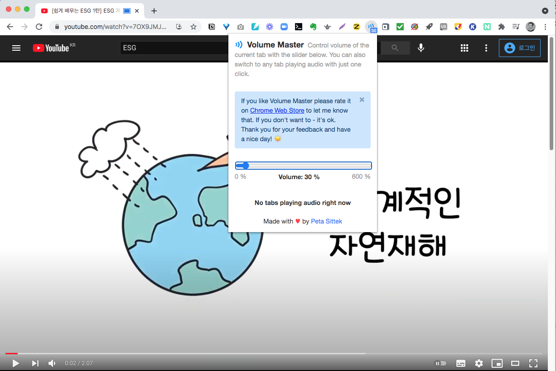Open YouTube apps grid icon
The image size is (556, 371).
click(464, 48)
